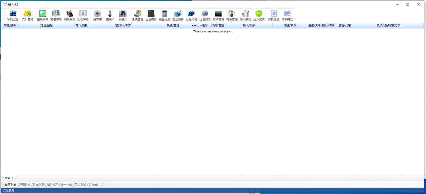Open the 系统管理 system management tool
Image resolution: width=426 pixels, height=194 pixels.
[138, 15]
